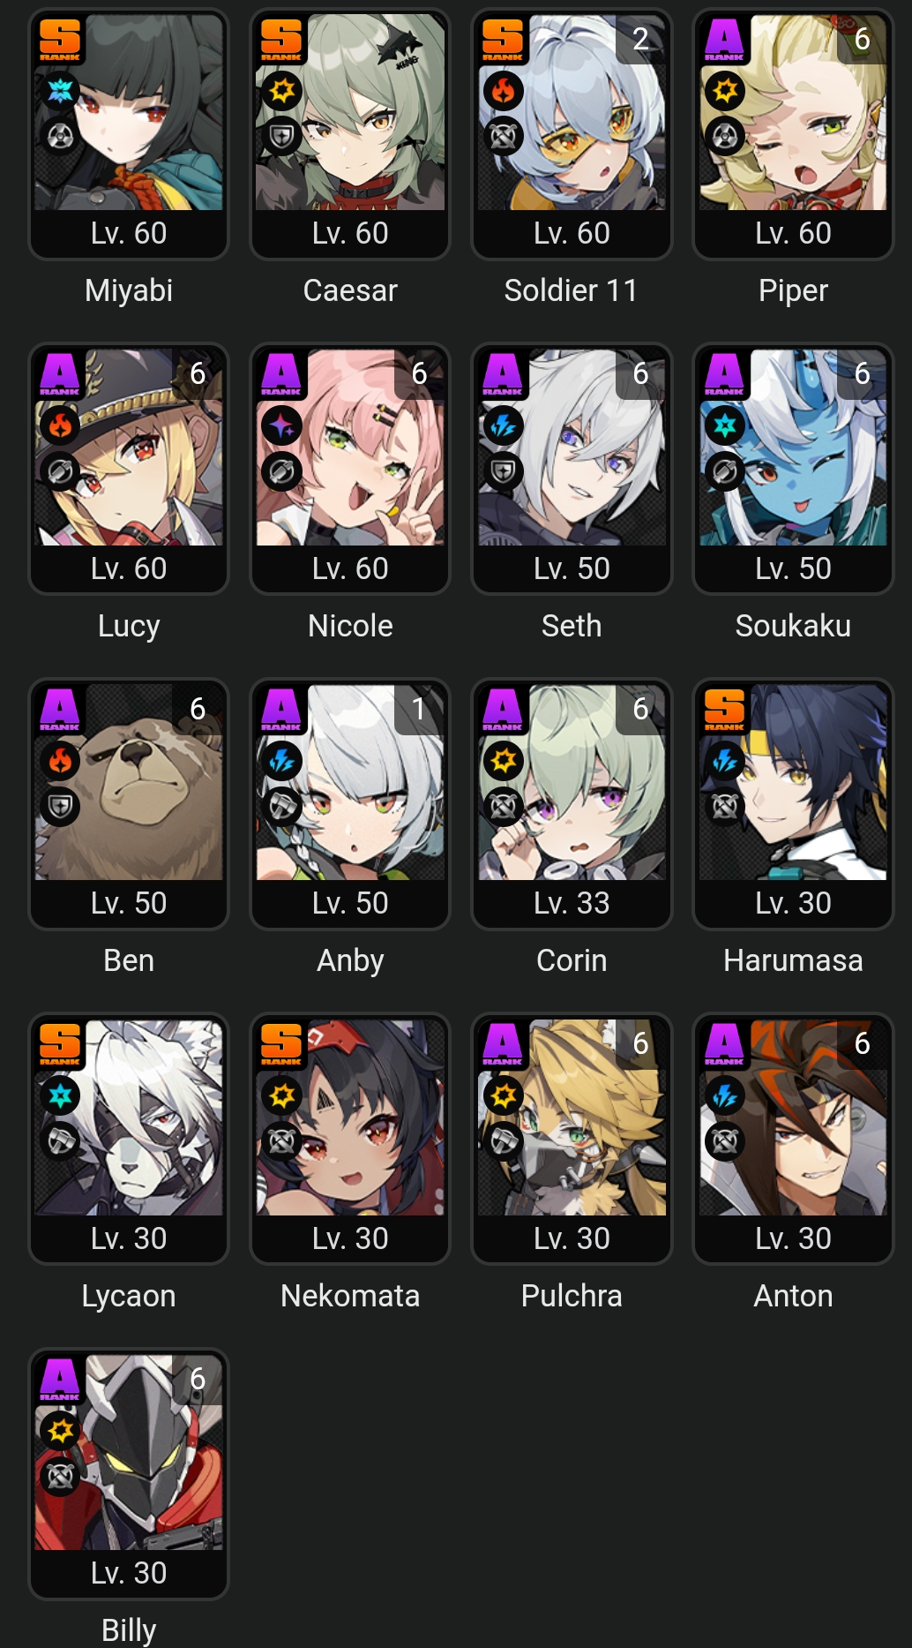The image size is (912, 1648).
Task: Click the Pulchra name label
Action: (x=572, y=1296)
